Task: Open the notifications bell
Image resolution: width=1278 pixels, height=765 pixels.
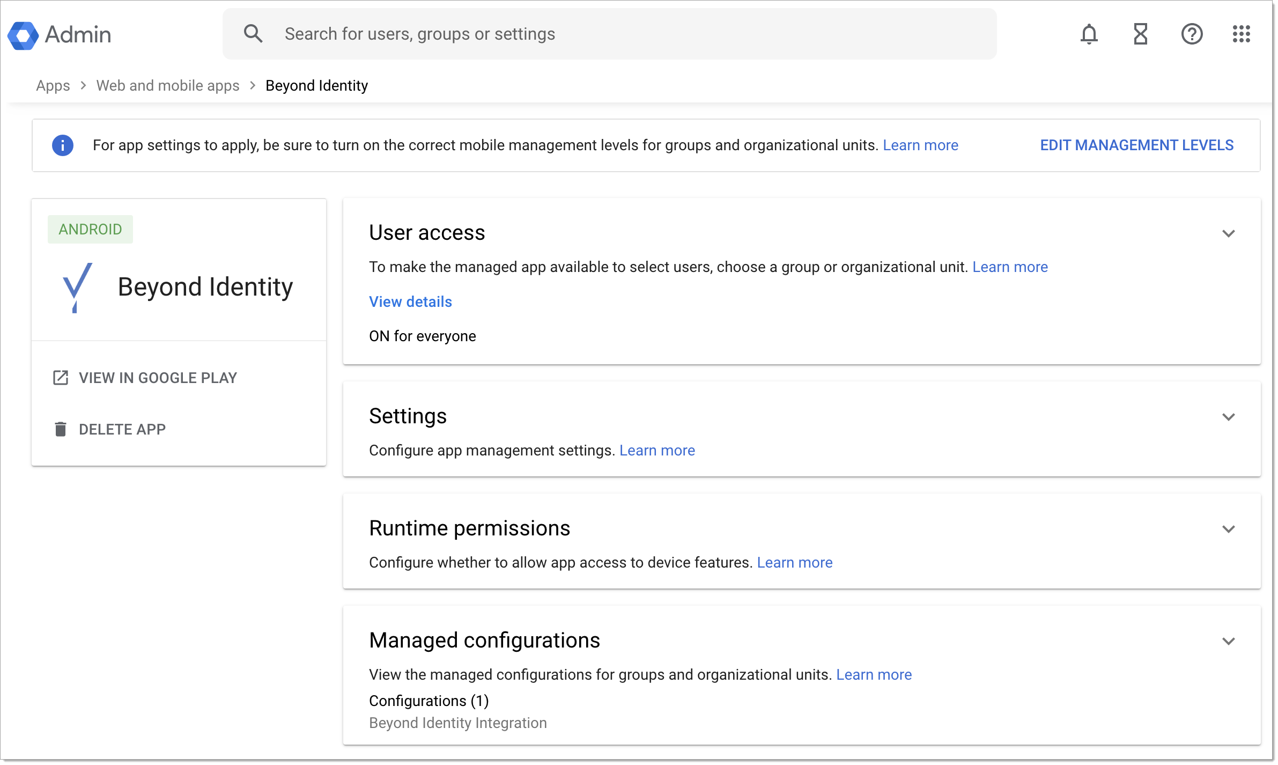Action: click(x=1090, y=34)
